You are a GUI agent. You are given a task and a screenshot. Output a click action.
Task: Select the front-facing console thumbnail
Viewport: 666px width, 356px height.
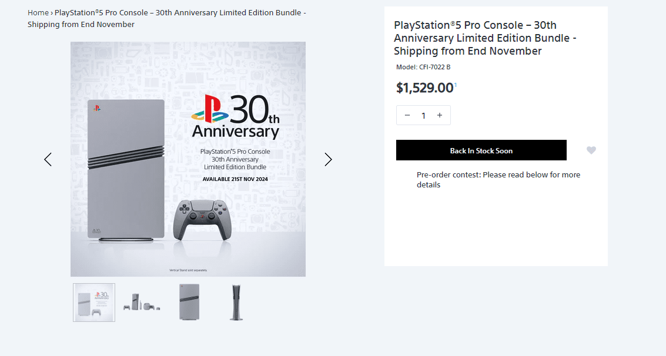pyautogui.click(x=189, y=303)
